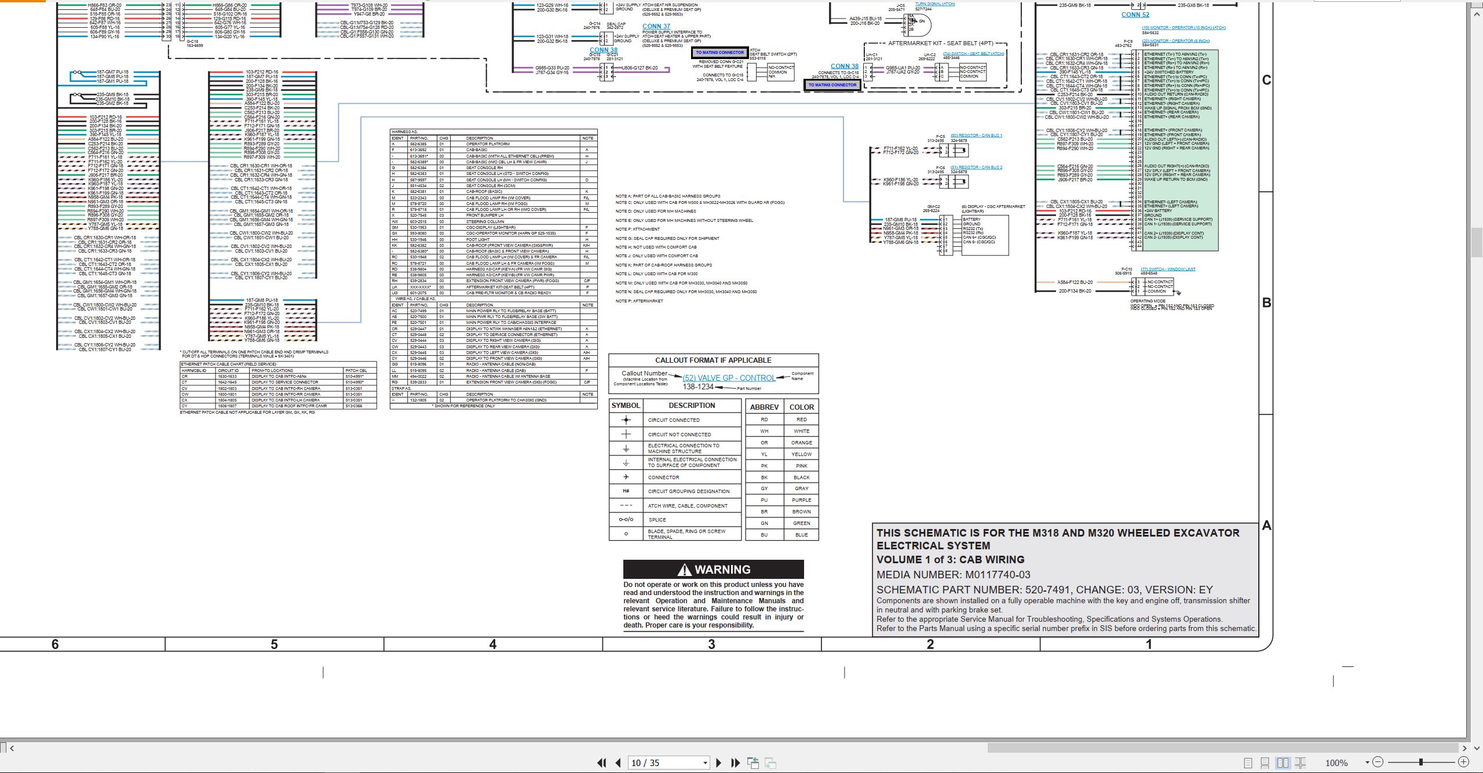Click the previous view navigation icon
The height and width of the screenshot is (773, 1483).
[753, 763]
